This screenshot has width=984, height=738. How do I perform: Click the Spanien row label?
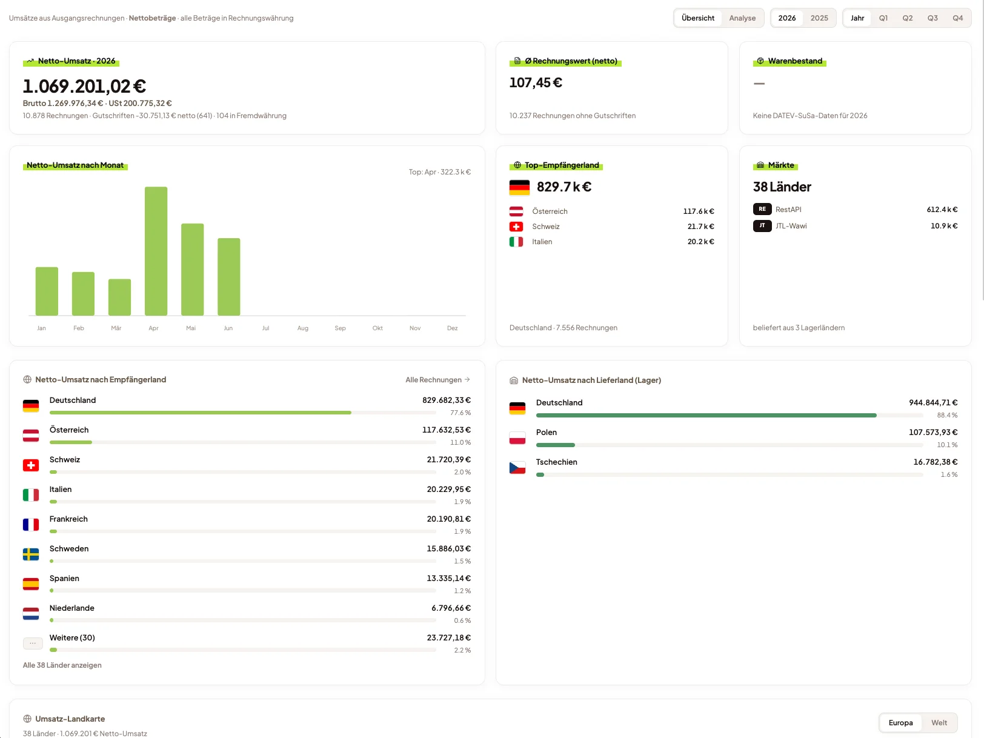(x=64, y=579)
